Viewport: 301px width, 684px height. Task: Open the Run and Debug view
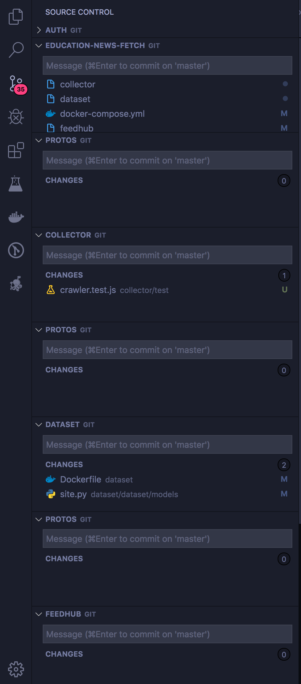[16, 117]
